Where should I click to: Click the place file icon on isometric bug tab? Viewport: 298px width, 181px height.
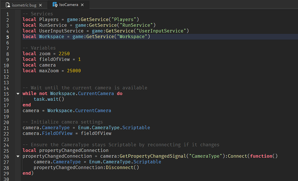click(8, 5)
